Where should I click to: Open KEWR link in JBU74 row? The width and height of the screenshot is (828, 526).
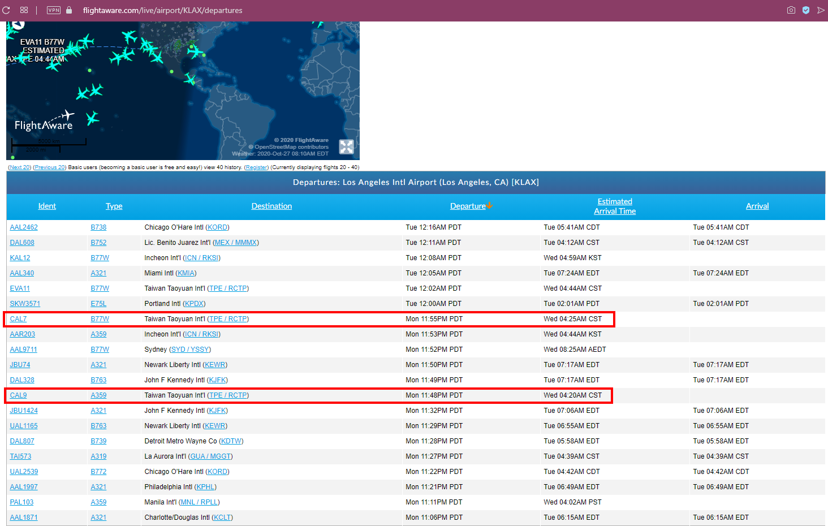point(215,365)
